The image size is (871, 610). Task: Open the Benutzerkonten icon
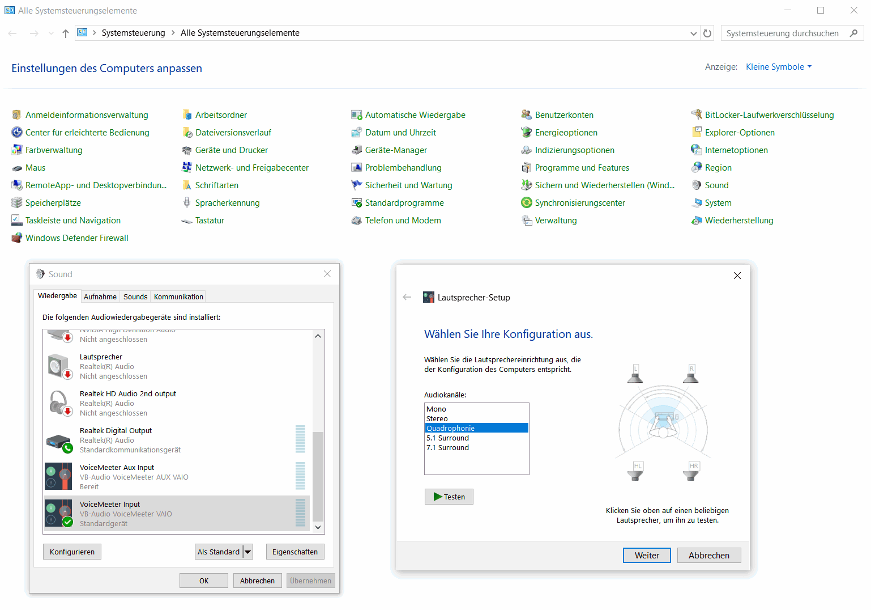click(526, 115)
